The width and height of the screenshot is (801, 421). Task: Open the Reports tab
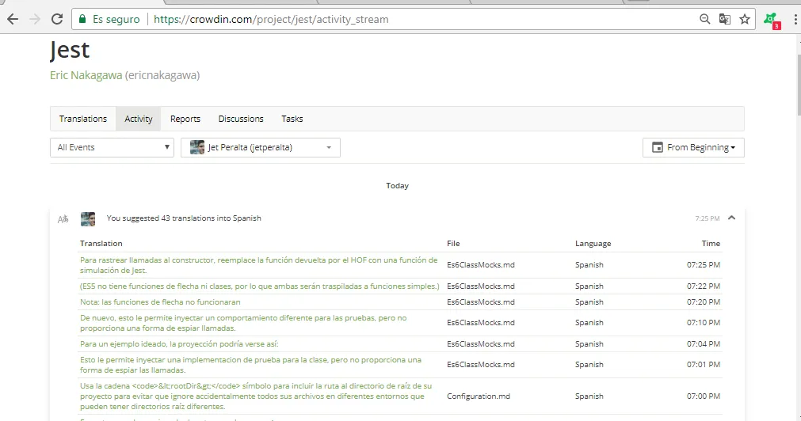tap(185, 119)
